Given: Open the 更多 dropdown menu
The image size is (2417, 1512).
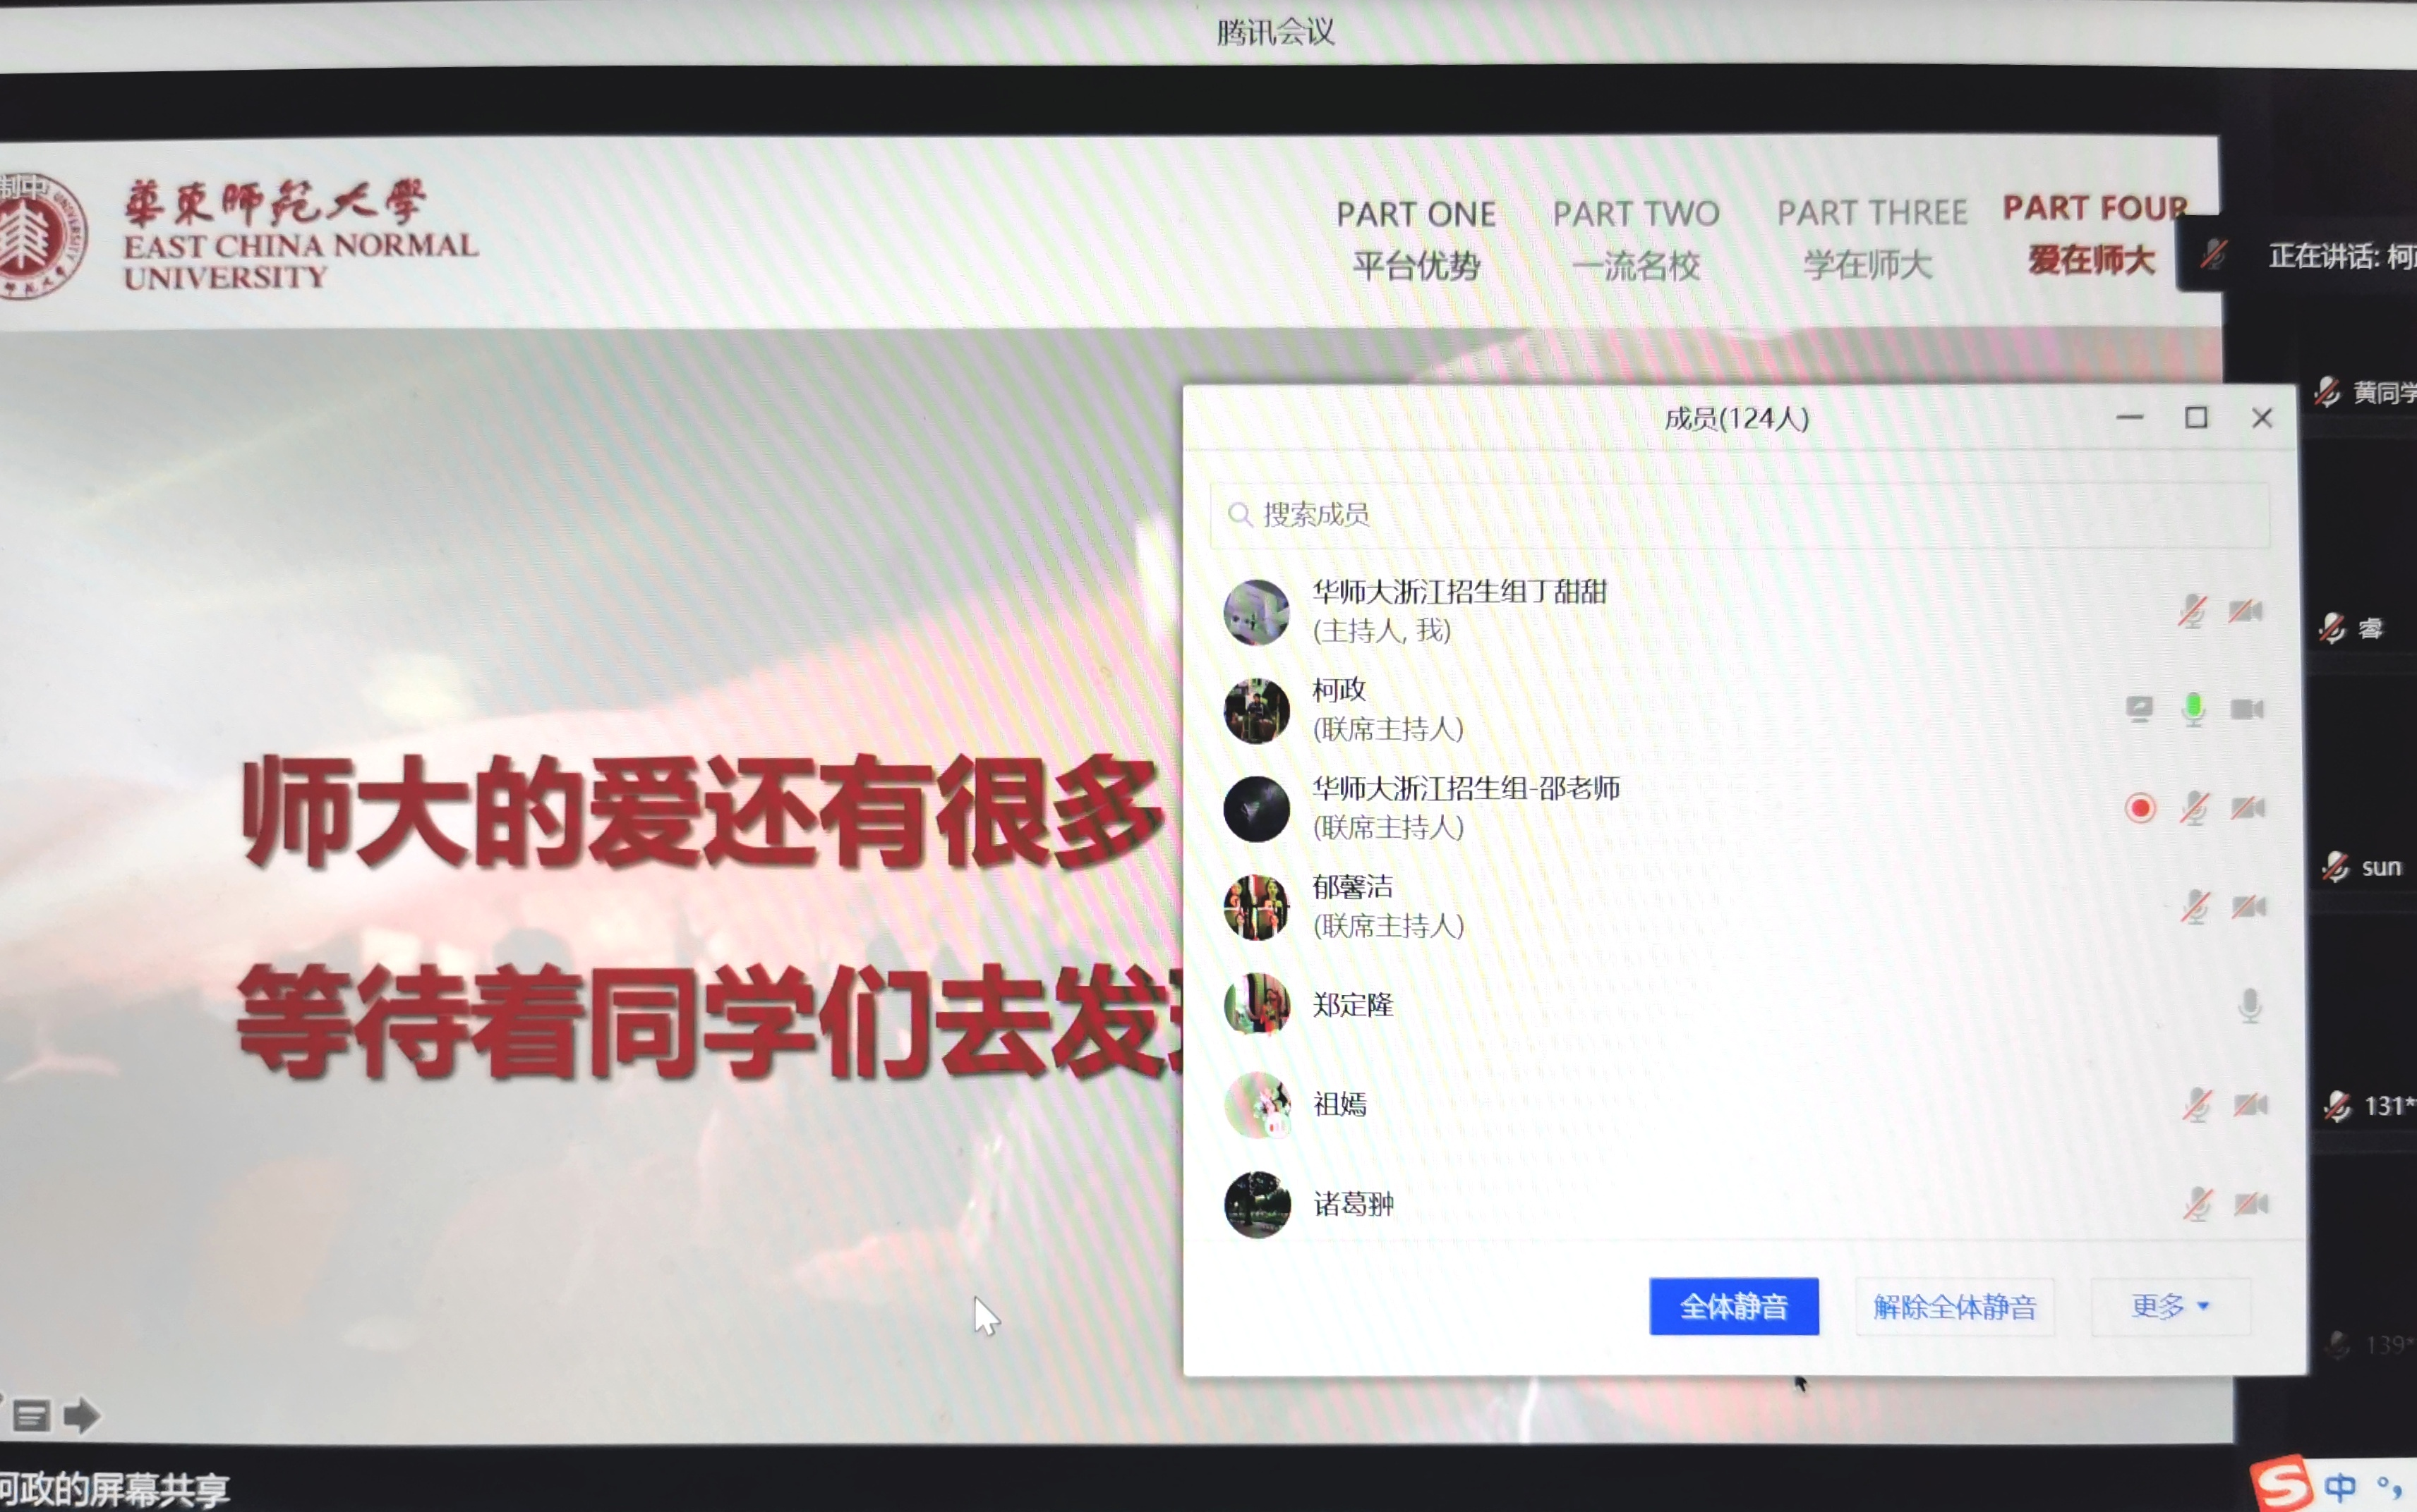Looking at the screenshot, I should coord(2170,1306).
